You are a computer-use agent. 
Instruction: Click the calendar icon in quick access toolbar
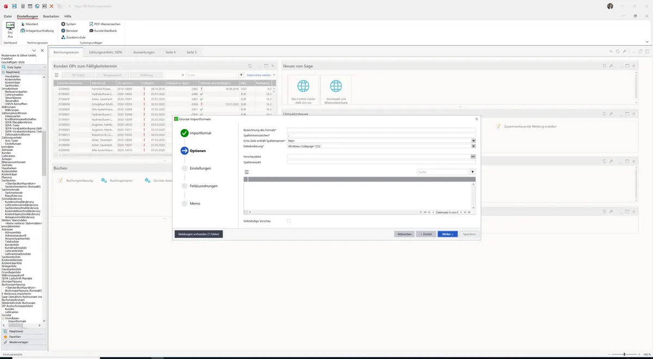click(30, 6)
